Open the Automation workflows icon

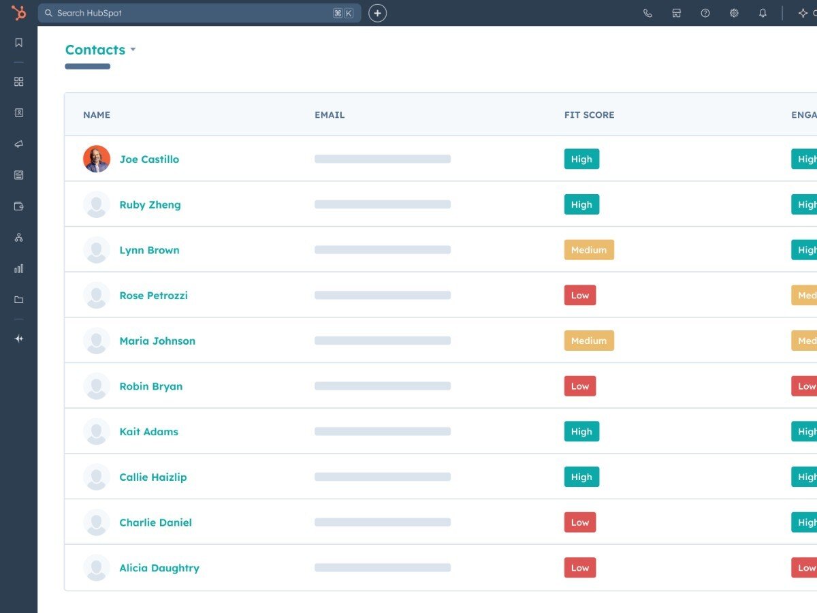[18, 238]
